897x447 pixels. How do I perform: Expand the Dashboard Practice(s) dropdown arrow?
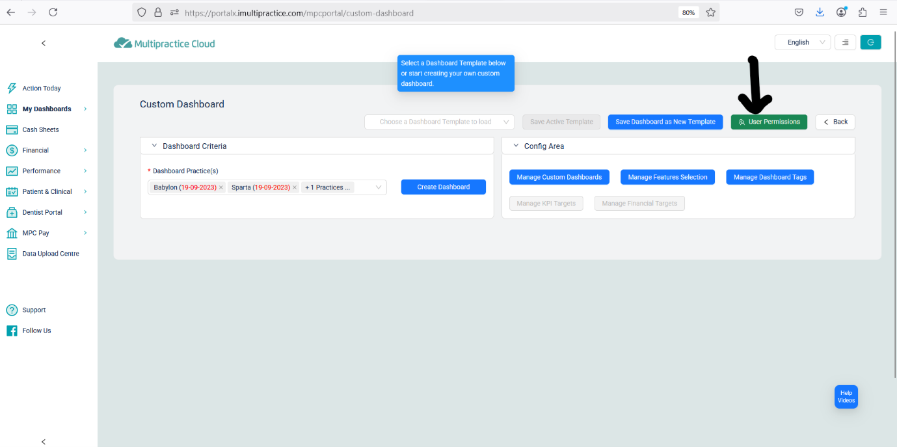coord(379,187)
